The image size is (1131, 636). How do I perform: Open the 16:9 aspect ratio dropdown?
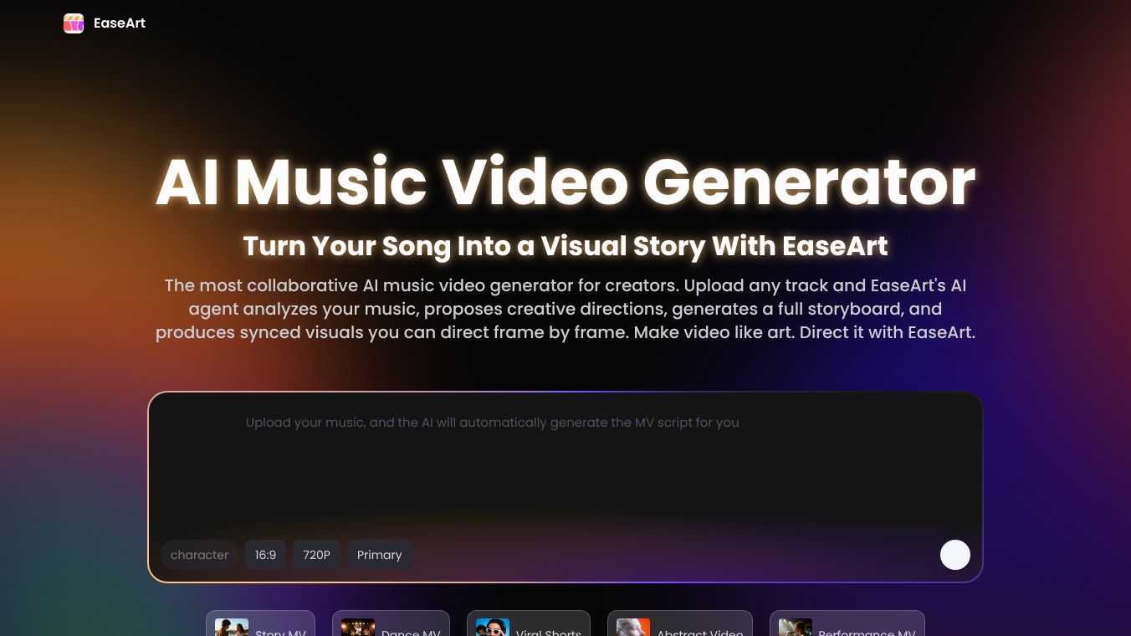(x=265, y=555)
